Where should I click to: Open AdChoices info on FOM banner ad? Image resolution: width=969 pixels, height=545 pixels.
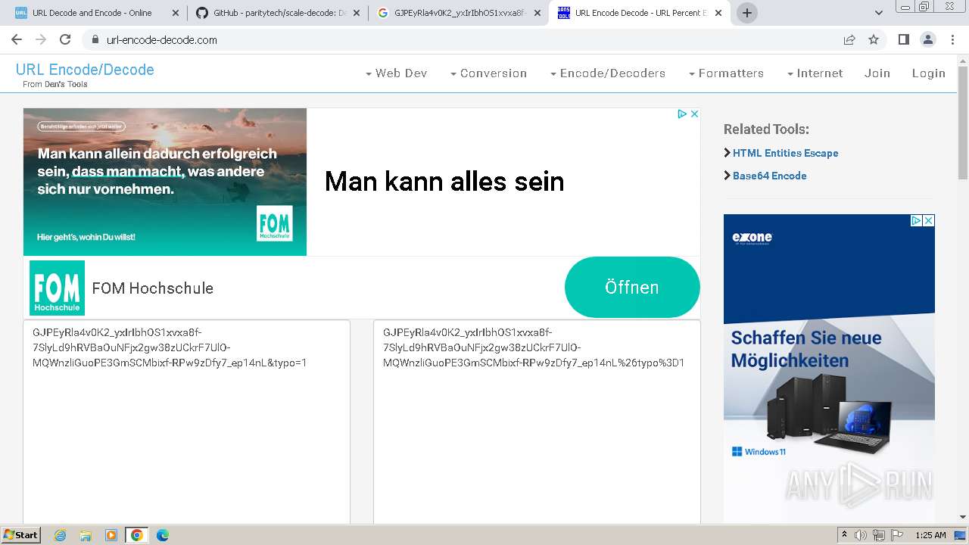682,114
